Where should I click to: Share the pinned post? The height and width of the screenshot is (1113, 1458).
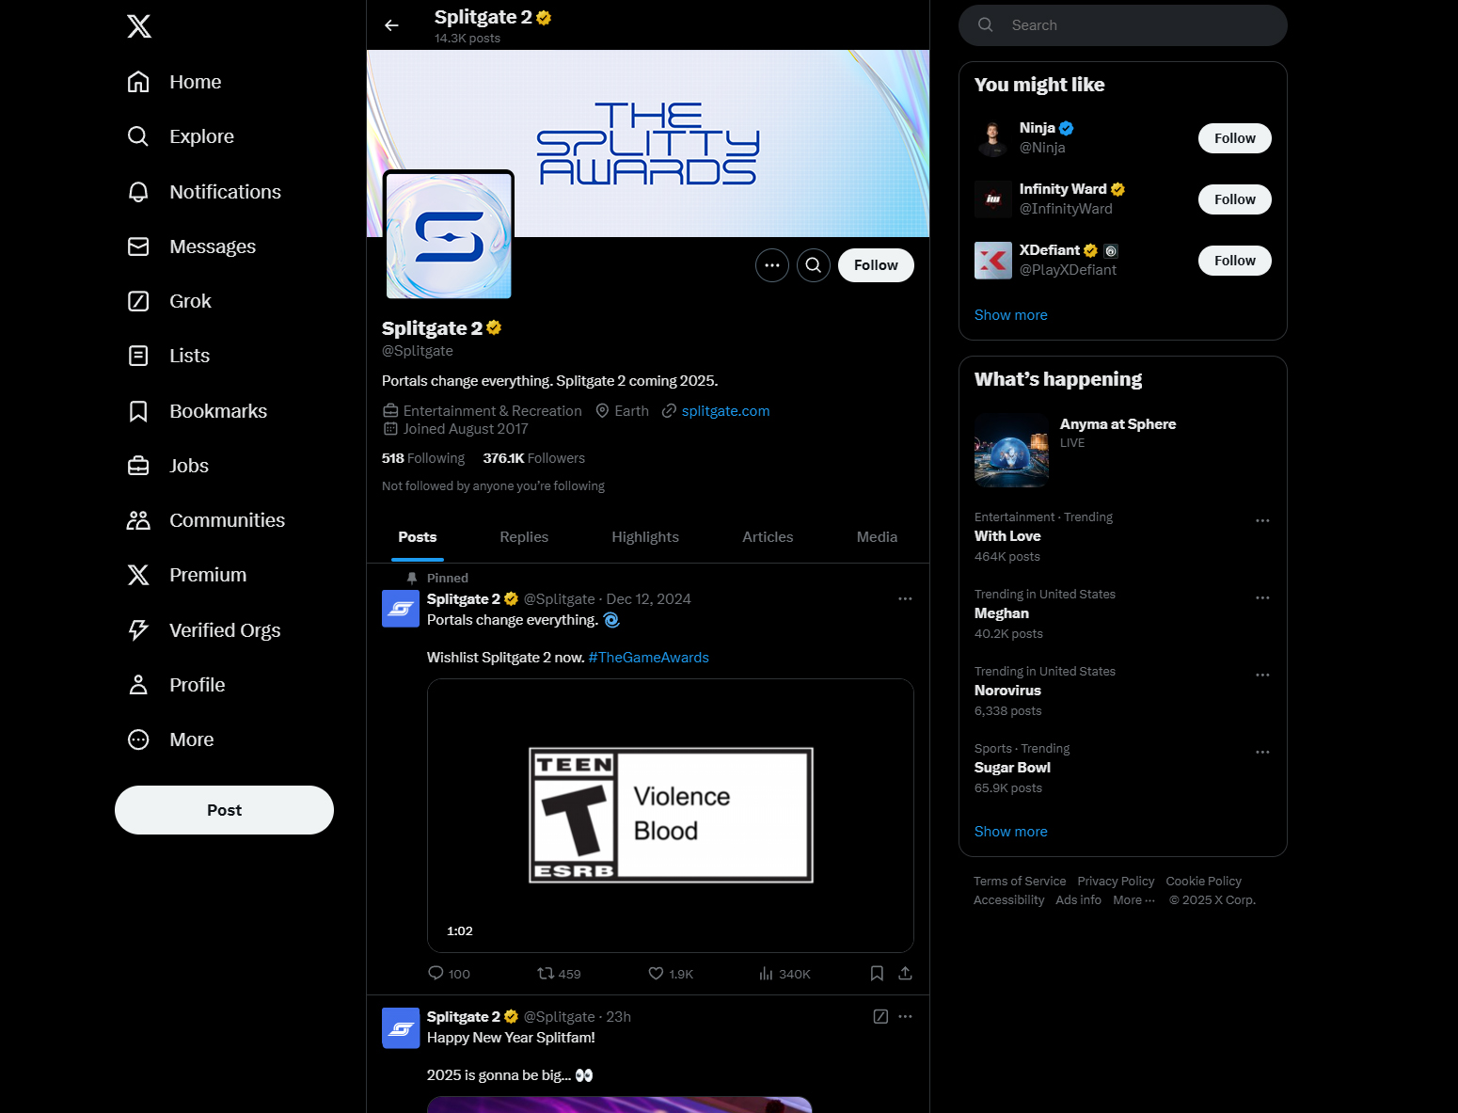click(905, 974)
